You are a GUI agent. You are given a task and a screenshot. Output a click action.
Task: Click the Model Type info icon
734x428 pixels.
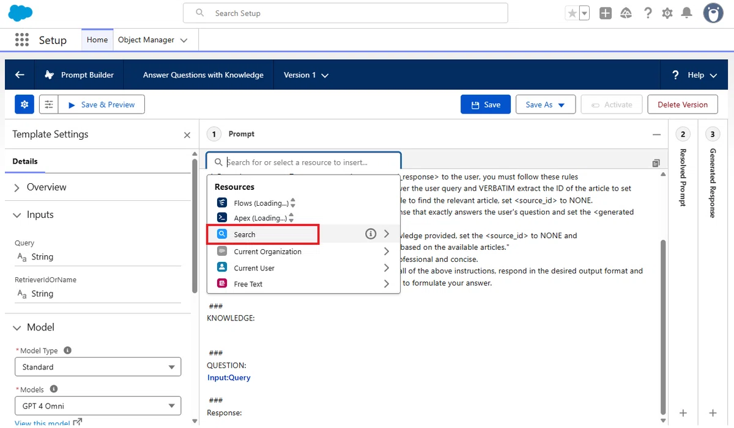click(x=68, y=350)
